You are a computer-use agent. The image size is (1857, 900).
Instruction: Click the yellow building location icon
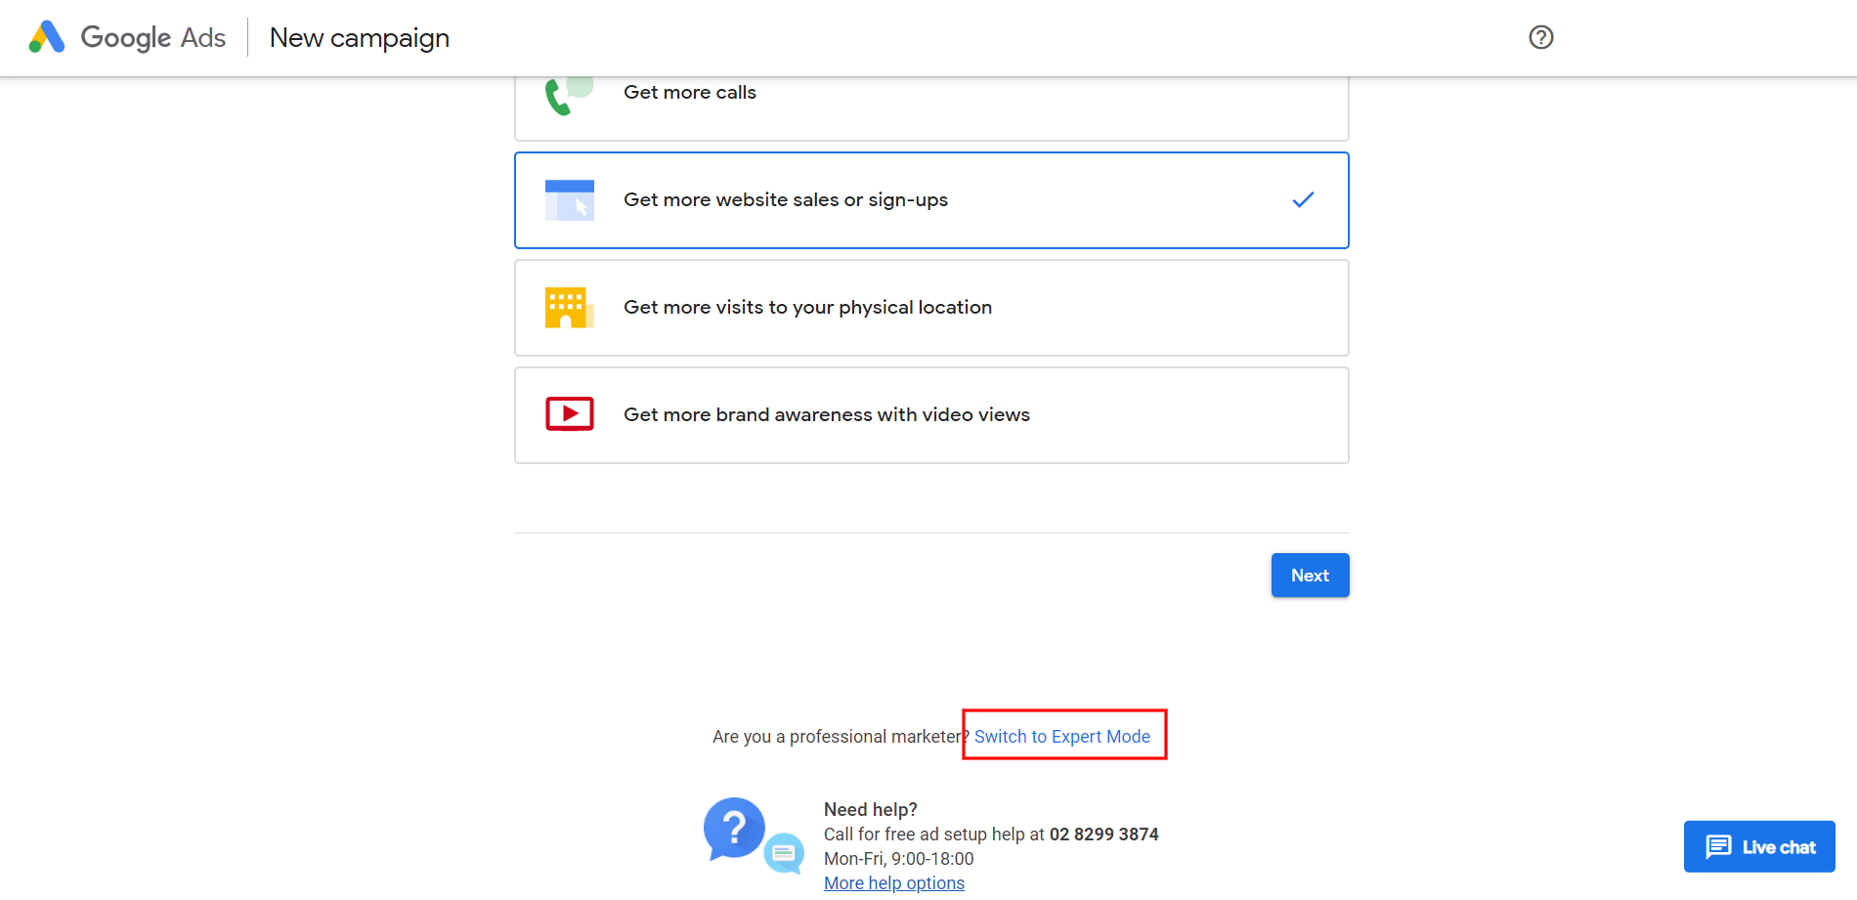(x=569, y=308)
